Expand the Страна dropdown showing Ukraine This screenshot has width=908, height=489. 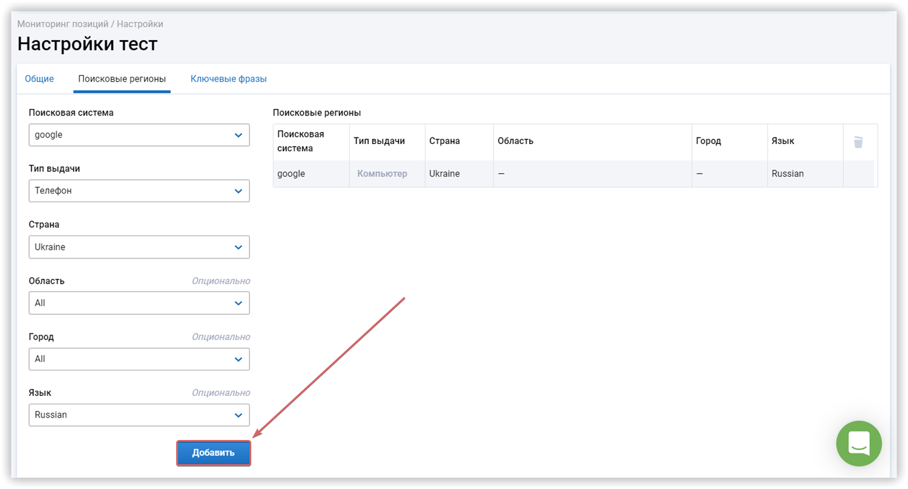coord(139,247)
